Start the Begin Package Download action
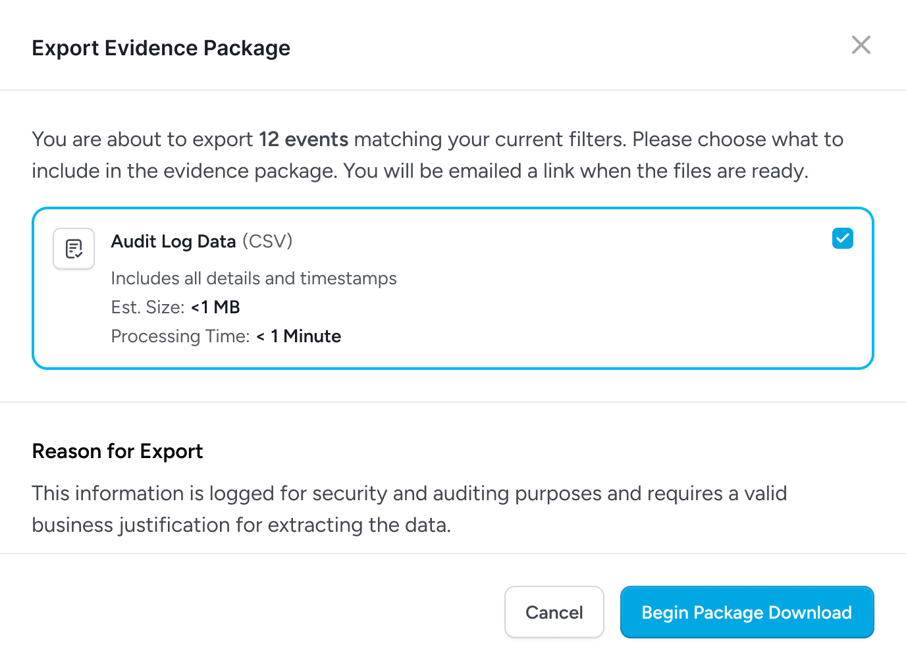The width and height of the screenshot is (906, 670). 747,612
